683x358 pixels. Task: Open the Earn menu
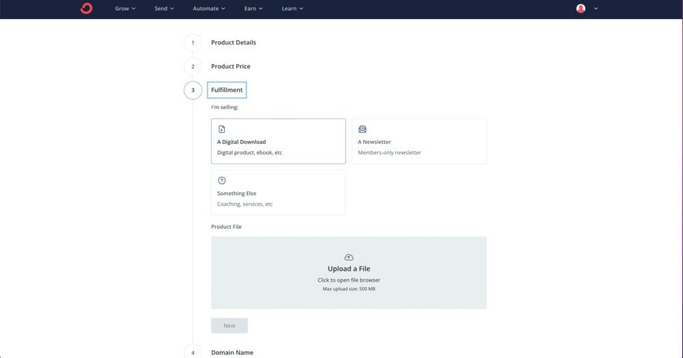click(253, 8)
